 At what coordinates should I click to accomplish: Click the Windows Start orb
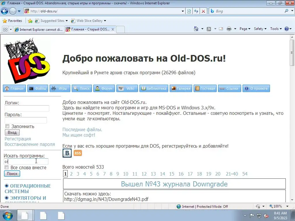point(8,216)
